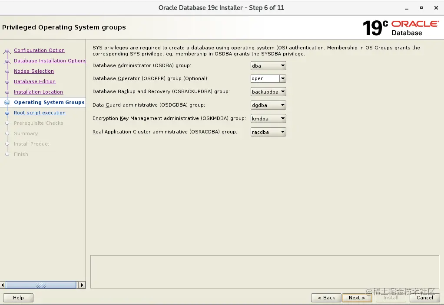
Task: Click the Operating System Groups step bullet icon
Action: pyautogui.click(x=7, y=103)
